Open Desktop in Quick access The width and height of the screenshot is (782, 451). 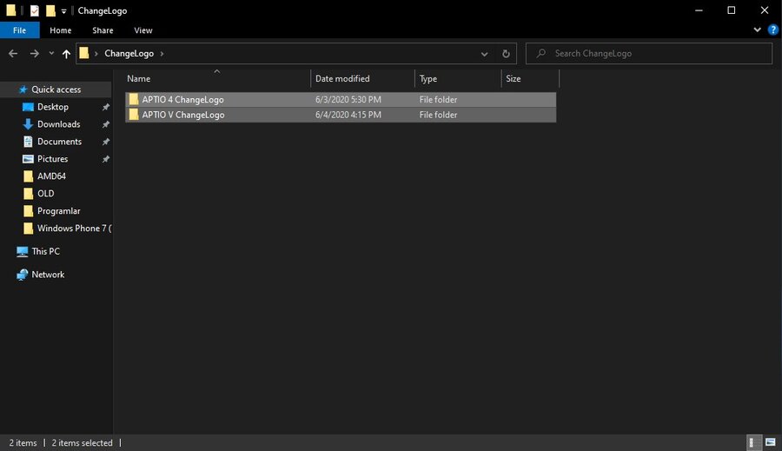(x=52, y=107)
